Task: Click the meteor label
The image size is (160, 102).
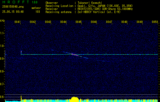Action: pos(36,8)
